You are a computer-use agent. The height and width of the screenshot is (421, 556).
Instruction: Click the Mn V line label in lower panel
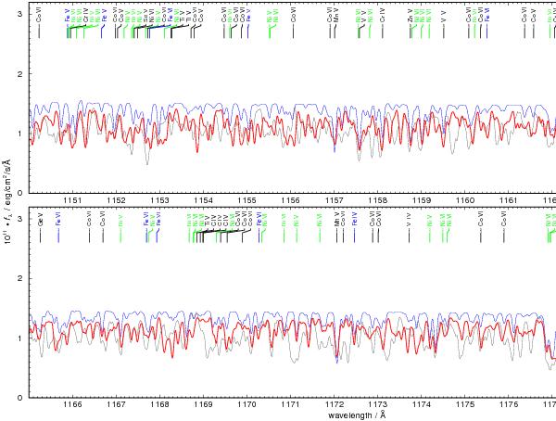(x=336, y=222)
